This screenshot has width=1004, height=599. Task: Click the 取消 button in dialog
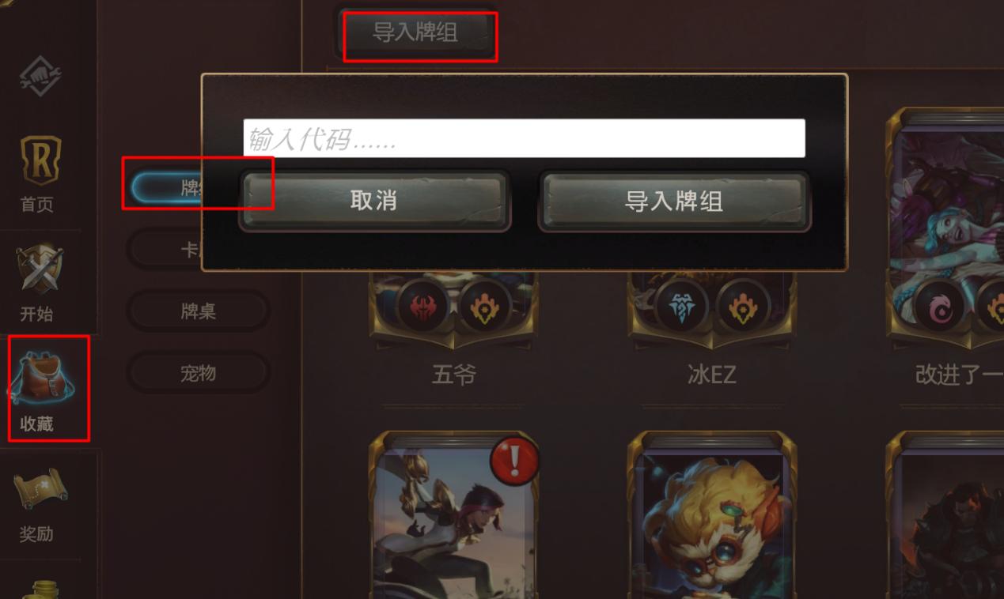[374, 201]
